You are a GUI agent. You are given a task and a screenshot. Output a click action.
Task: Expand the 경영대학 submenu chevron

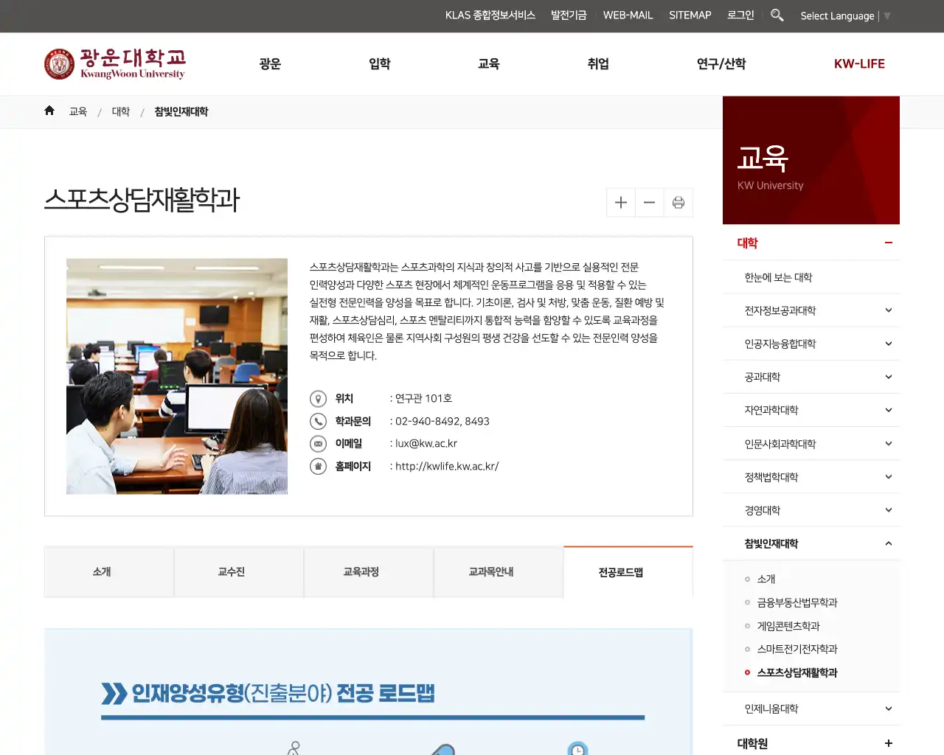coord(888,510)
